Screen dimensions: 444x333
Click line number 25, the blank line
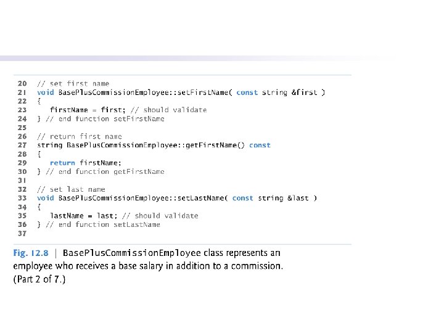pos(22,128)
